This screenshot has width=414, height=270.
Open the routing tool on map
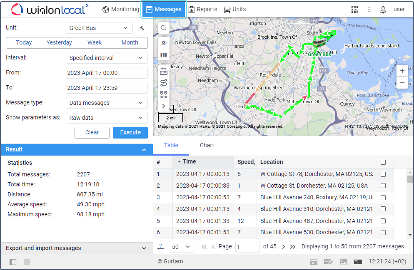point(164,82)
